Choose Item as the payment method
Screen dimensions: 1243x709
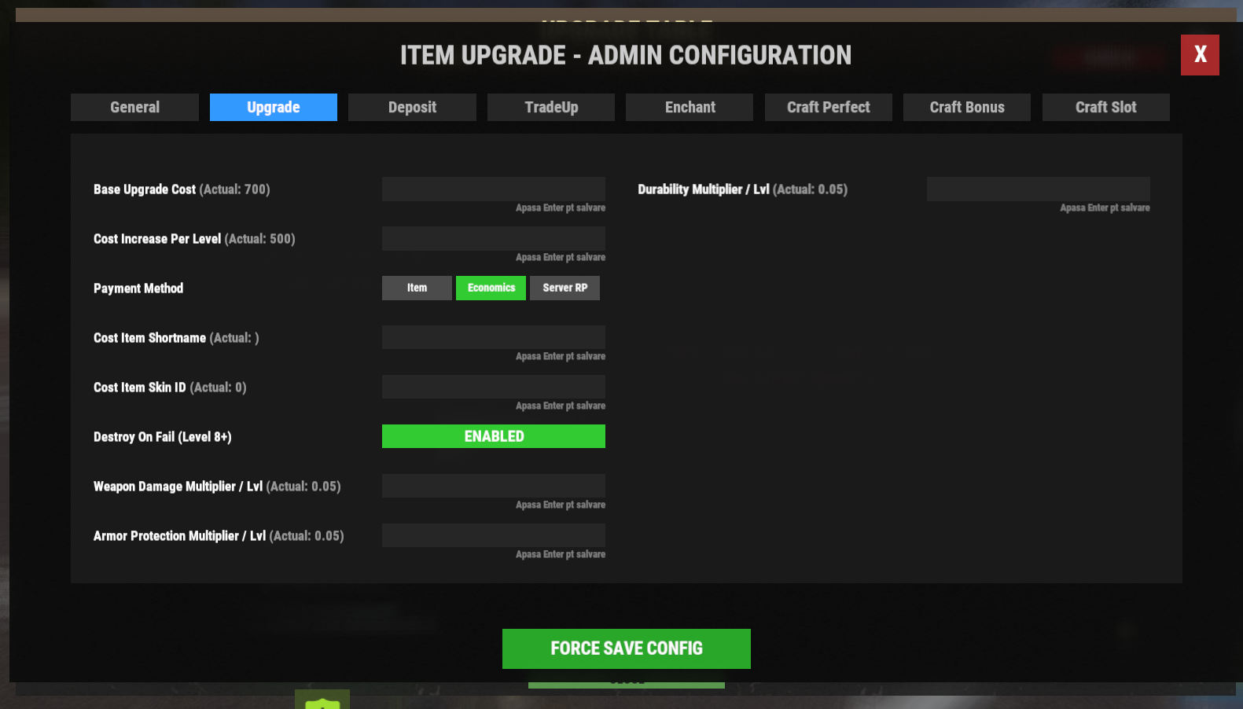[x=417, y=288]
